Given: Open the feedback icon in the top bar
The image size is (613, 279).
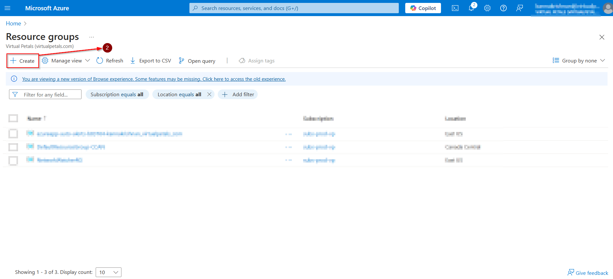Looking at the screenshot, I should [x=520, y=8].
